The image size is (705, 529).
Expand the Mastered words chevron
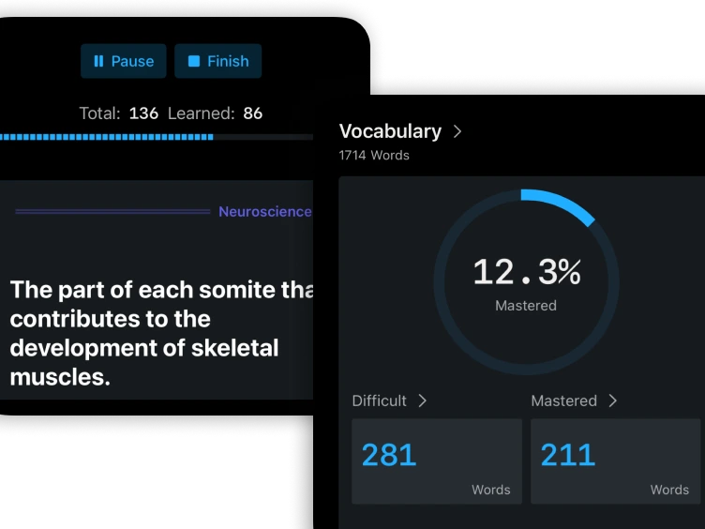click(x=612, y=401)
